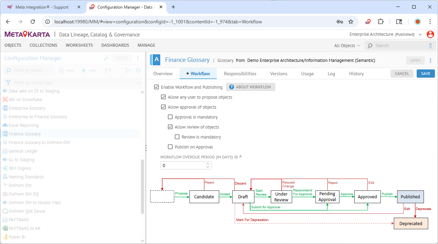Viewport: 438px width, 244px height.
Task: Open the browser extensions puzzle icon
Action: pyautogui.click(x=380, y=22)
